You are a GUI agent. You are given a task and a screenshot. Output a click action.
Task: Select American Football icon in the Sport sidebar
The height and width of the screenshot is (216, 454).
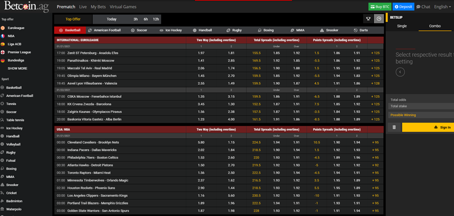tap(3, 96)
